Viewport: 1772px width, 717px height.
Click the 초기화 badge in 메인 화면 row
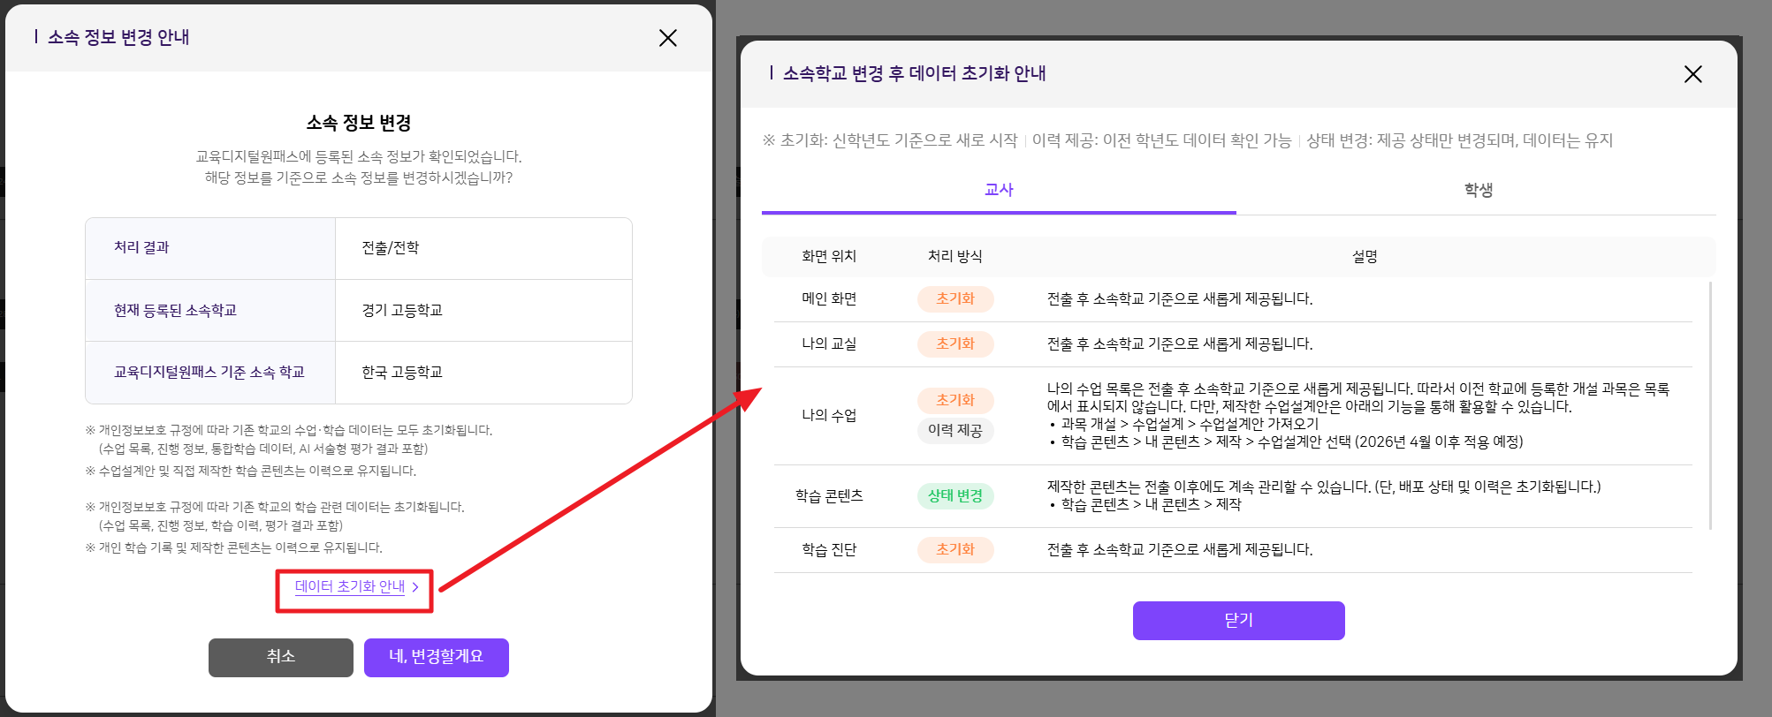(955, 299)
